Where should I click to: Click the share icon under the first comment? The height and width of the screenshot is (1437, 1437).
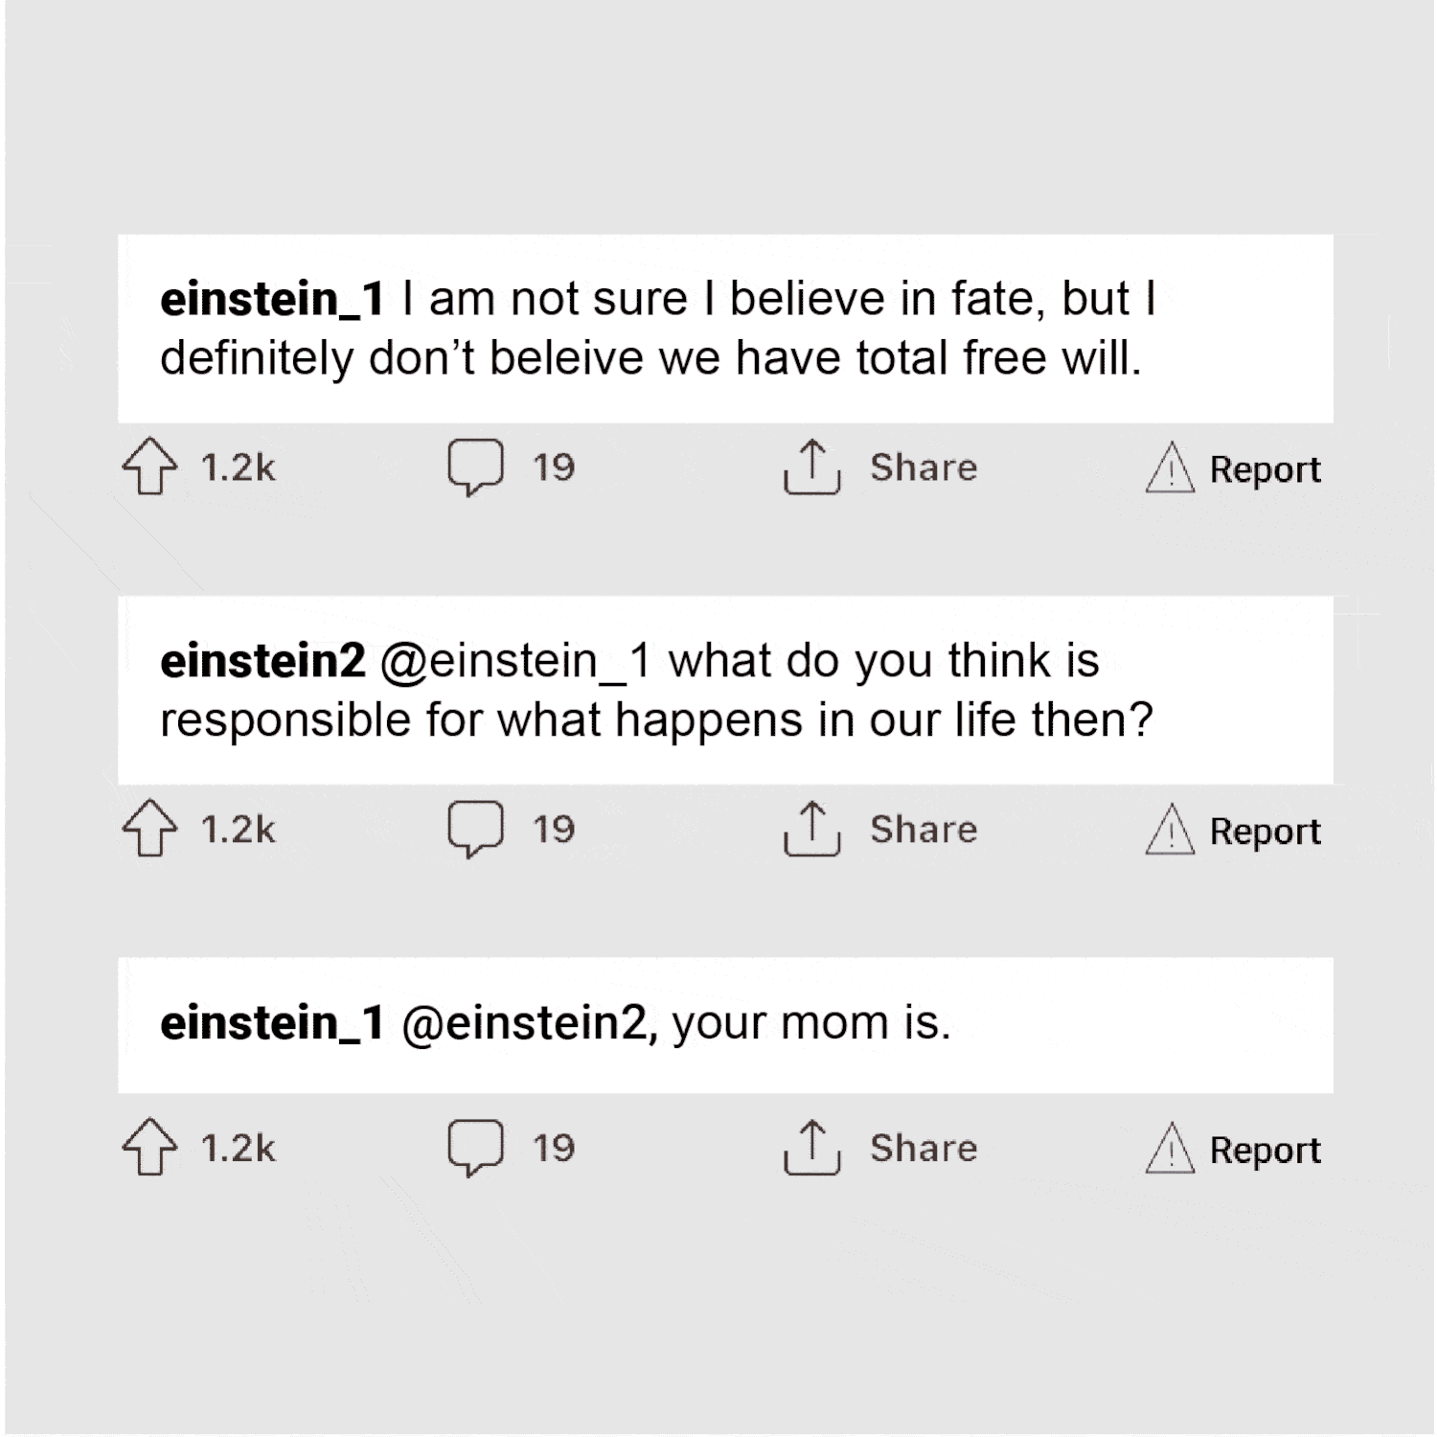pyautogui.click(x=811, y=468)
